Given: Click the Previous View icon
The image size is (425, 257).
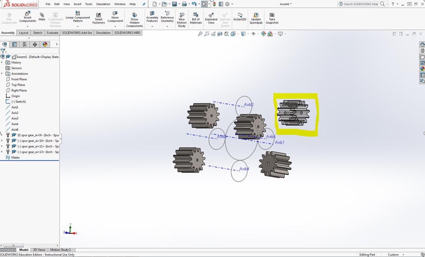Looking at the screenshot, I should tap(213, 34).
